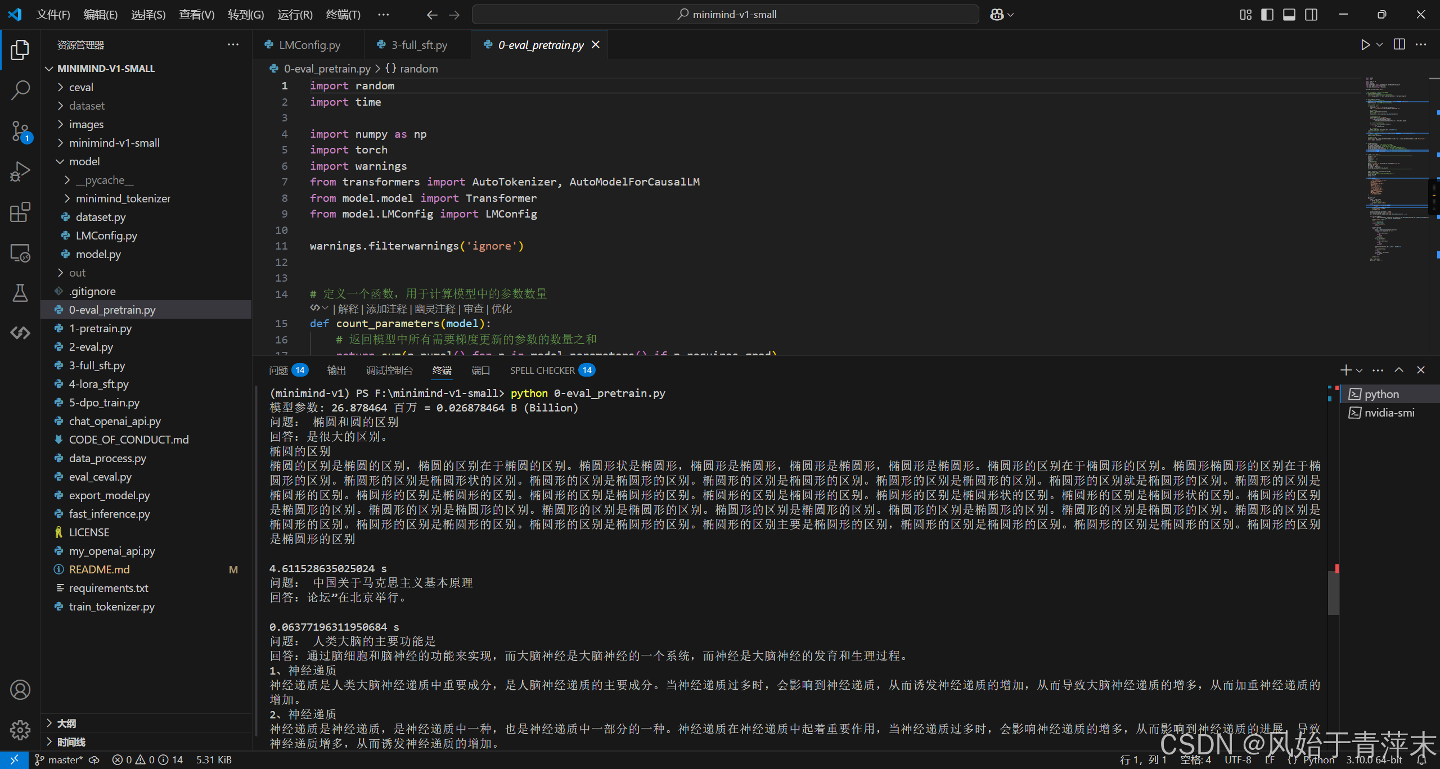Switch to SPELL CHECKER panel tab
The image size is (1440, 769).
[552, 370]
